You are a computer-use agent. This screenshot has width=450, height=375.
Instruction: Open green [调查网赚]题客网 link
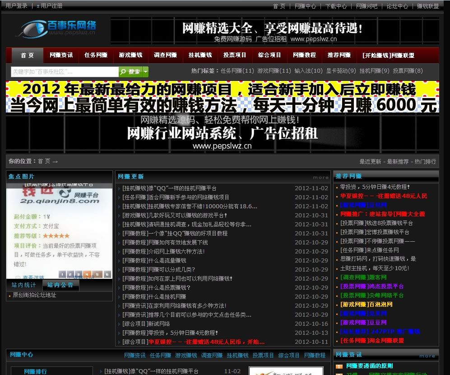click(363, 277)
